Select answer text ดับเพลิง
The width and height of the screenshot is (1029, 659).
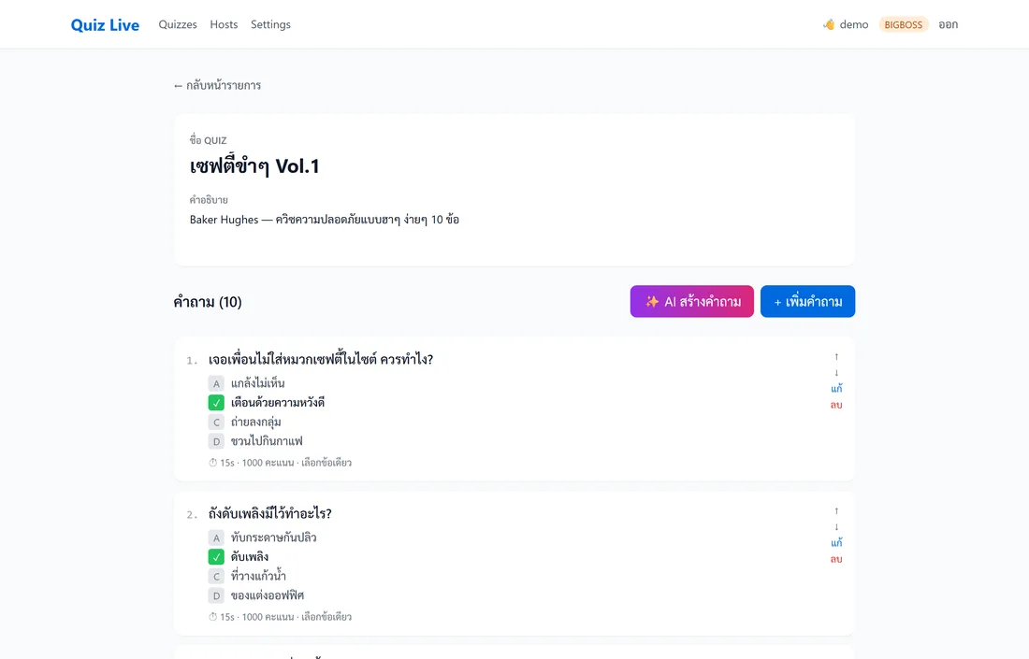pyautogui.click(x=250, y=557)
